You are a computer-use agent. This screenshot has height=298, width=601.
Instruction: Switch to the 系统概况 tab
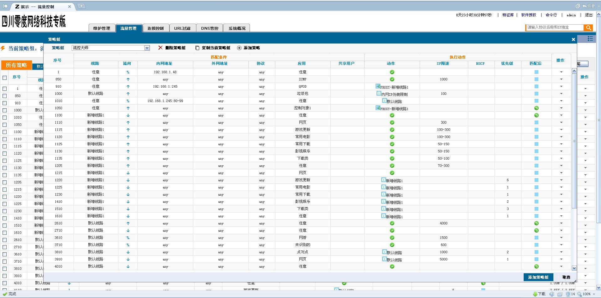[x=237, y=28]
